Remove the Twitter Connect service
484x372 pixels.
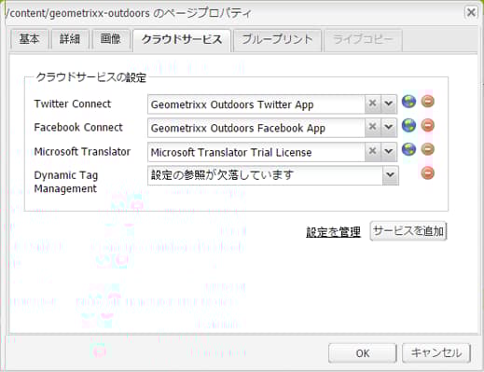pyautogui.click(x=428, y=102)
